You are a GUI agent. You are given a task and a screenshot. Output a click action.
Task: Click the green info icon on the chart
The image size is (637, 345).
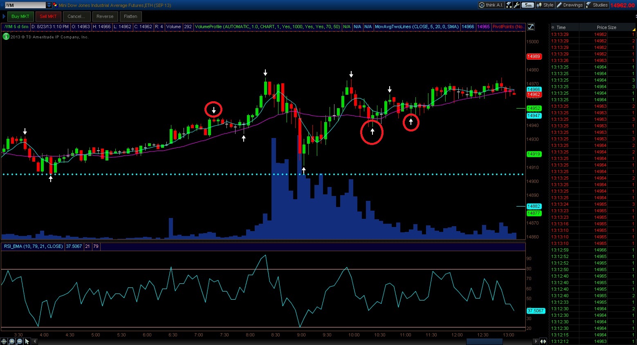coord(6,36)
